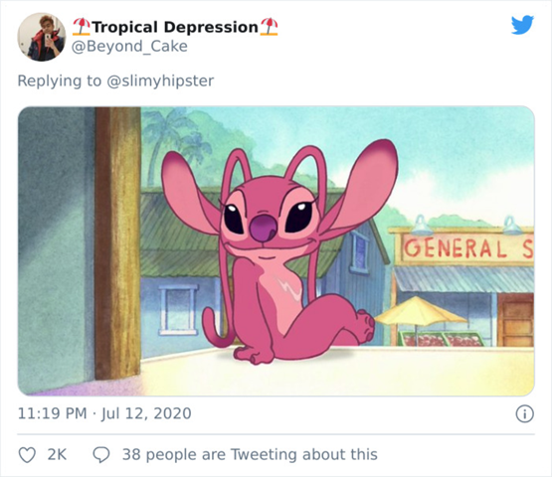Open replies via the speech bubble icon
Screen dimensions: 552x477
tap(101, 454)
